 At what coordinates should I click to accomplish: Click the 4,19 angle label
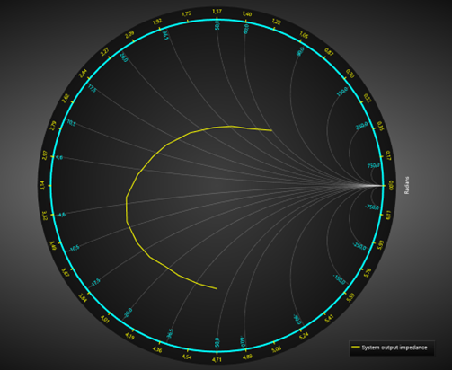coord(129,336)
